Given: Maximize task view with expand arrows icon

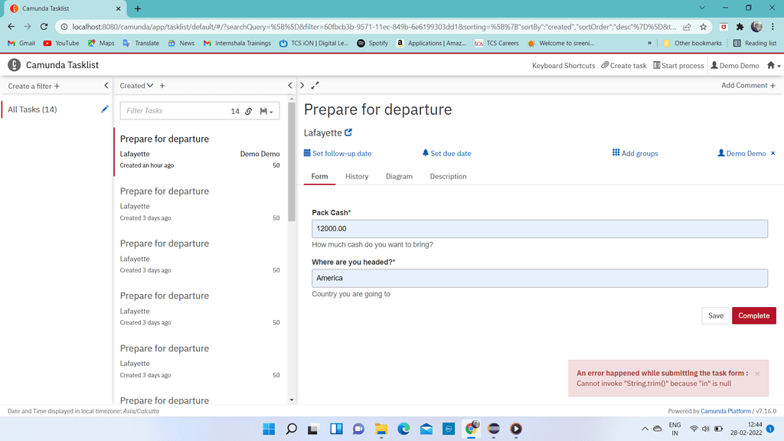Looking at the screenshot, I should tap(315, 86).
